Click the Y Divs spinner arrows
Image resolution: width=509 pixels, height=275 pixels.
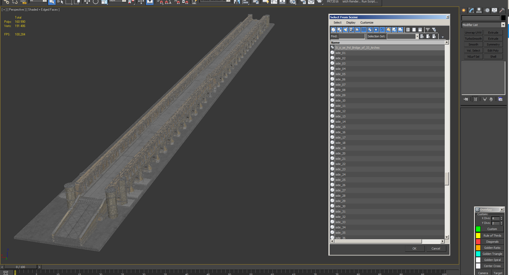click(501, 223)
